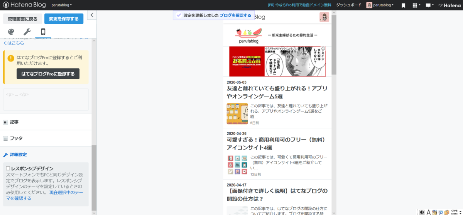Open the services grid menu
The width and height of the screenshot is (463, 215).
(x=416, y=5)
